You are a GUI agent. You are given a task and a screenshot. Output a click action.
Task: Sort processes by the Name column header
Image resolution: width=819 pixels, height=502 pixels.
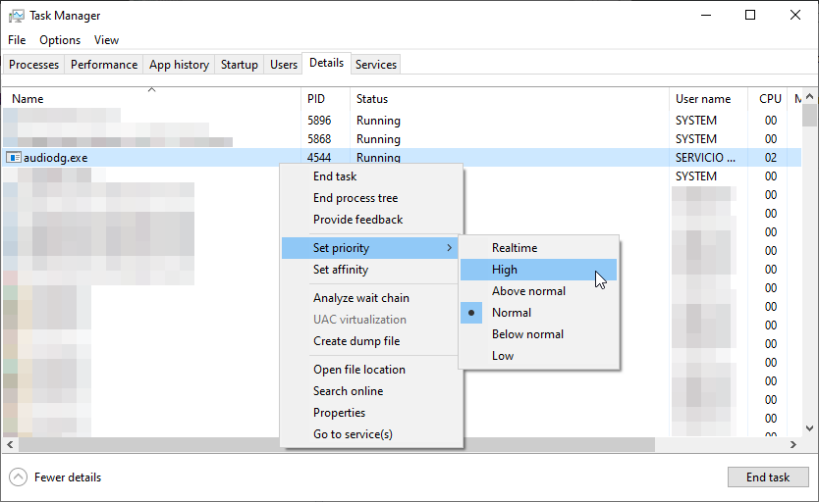coord(27,99)
